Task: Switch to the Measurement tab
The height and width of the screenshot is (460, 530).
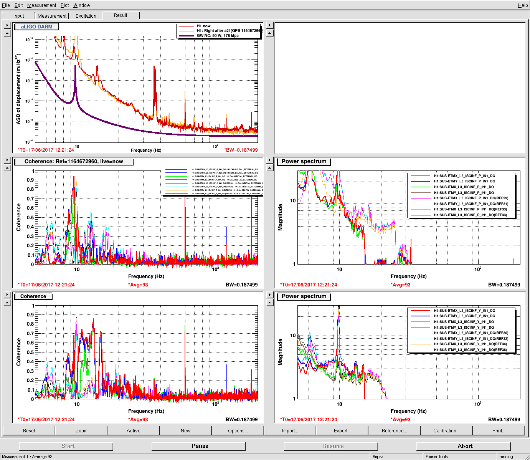Action: [x=52, y=16]
